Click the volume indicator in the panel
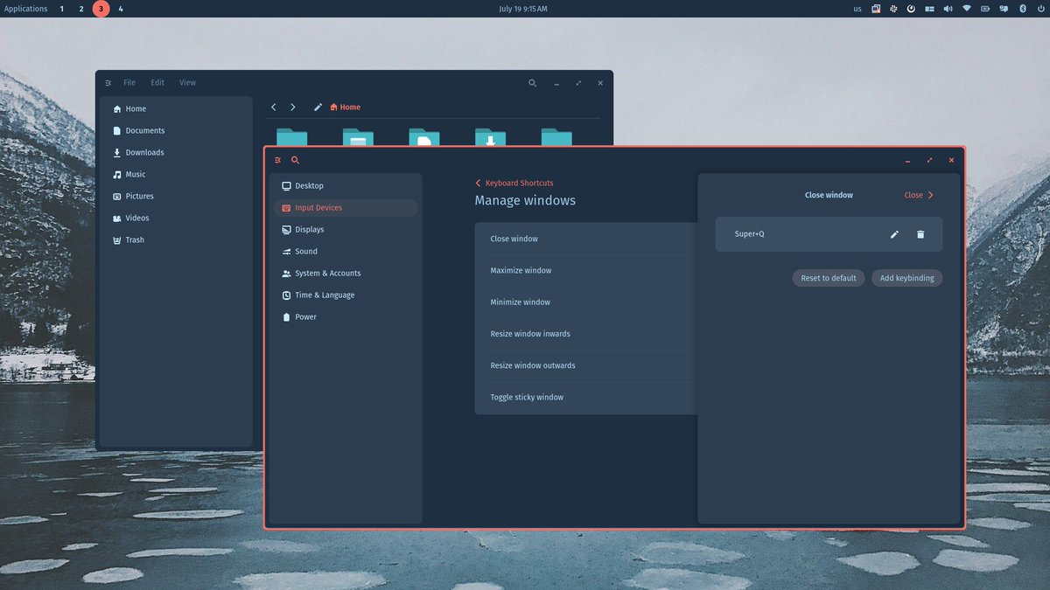Screen dimensions: 1050x590 click(948, 9)
